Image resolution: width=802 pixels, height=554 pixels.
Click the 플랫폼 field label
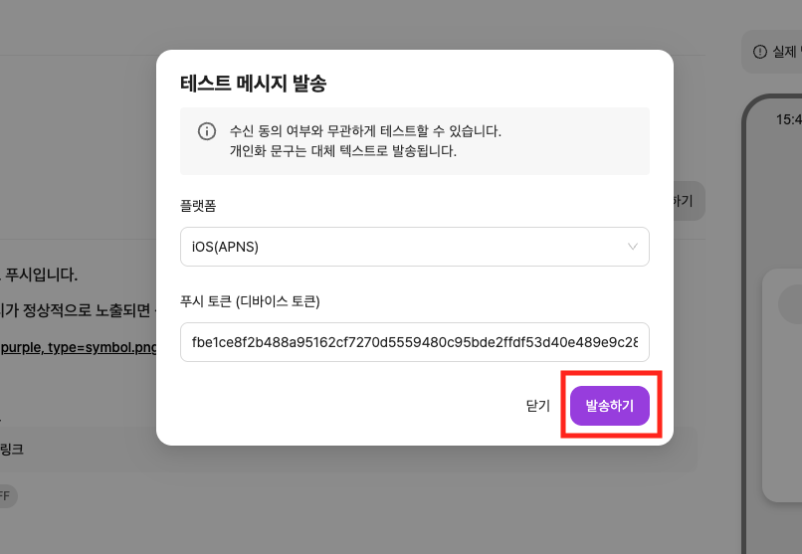[198, 206]
